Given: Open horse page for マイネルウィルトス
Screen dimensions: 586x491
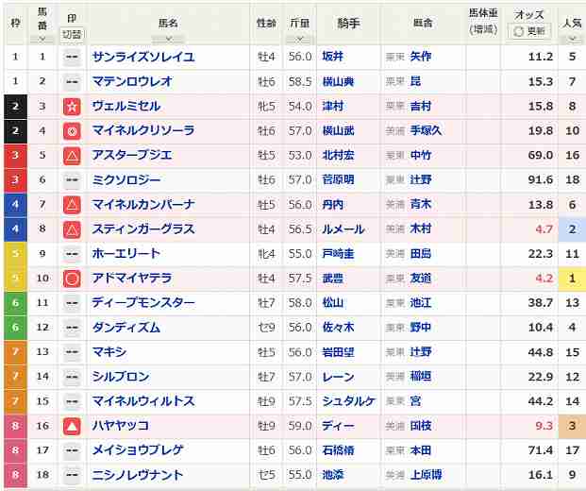Looking at the screenshot, I should coord(143,401).
